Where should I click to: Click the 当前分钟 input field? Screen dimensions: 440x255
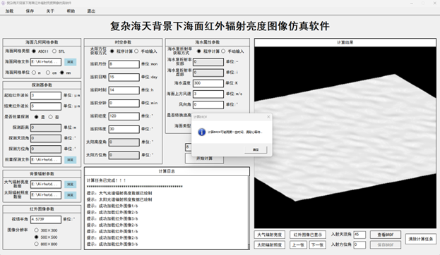click(124, 103)
